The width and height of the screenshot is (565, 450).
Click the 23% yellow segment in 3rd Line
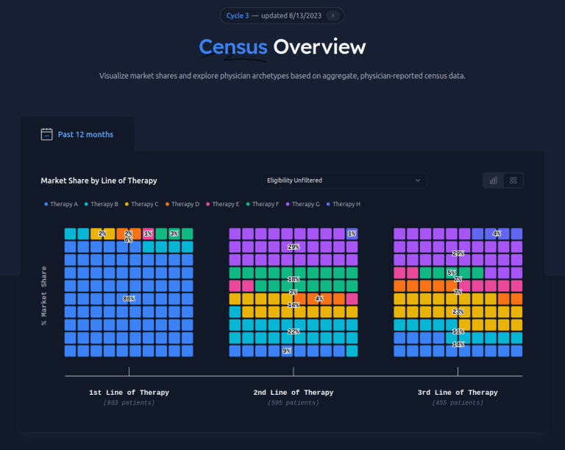click(x=458, y=312)
